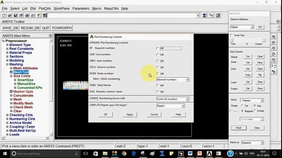The width and height of the screenshot is (282, 158).
Task: Select the Sweep mesher radio button
Action: tap(255, 111)
